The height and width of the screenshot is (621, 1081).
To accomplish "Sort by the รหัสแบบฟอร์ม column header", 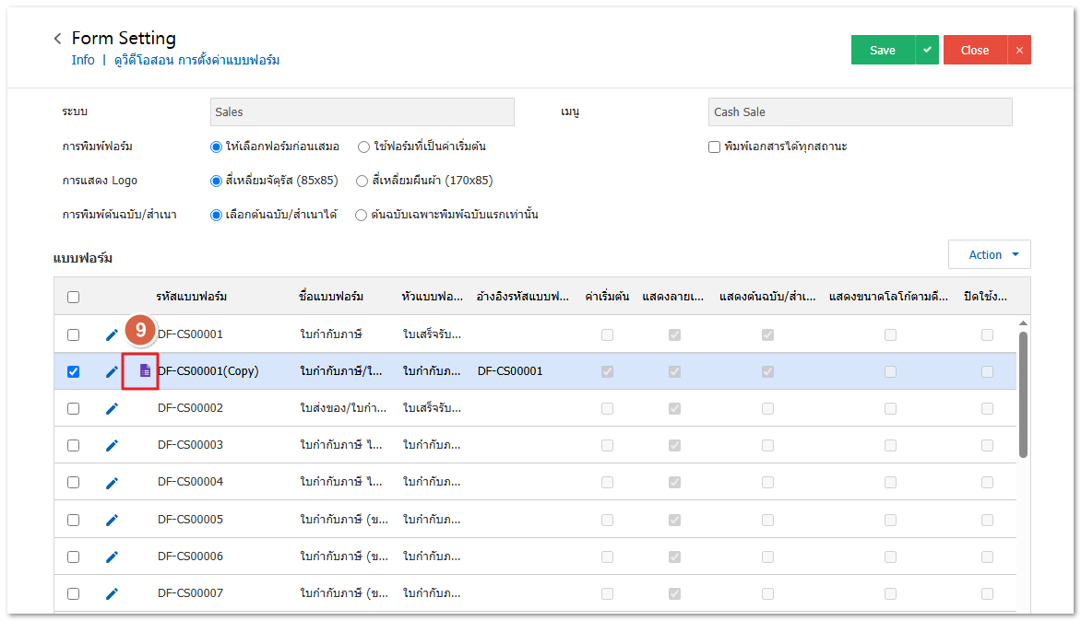I will 192,297.
